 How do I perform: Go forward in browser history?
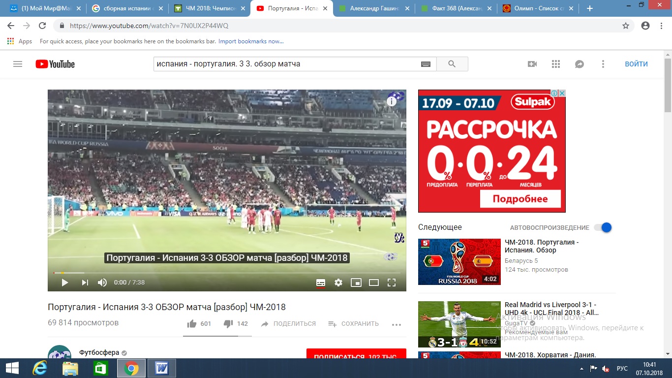click(x=27, y=26)
